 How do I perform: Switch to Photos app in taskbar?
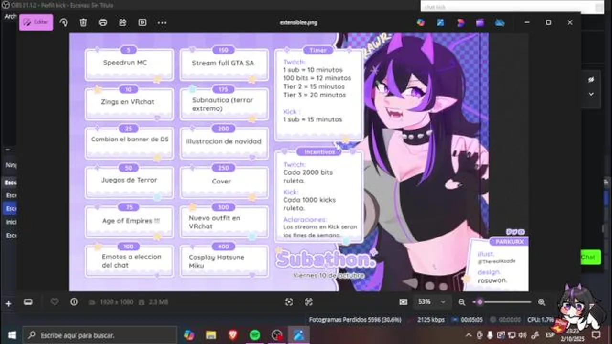[299, 335]
